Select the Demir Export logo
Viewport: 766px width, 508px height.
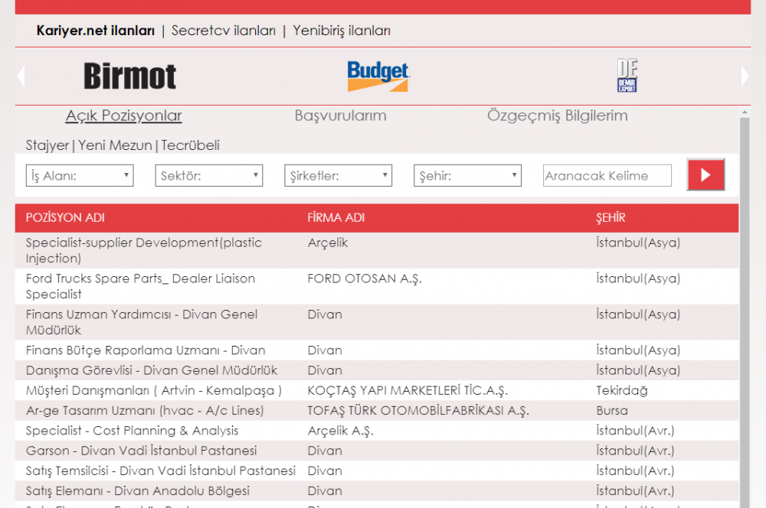[x=627, y=76]
